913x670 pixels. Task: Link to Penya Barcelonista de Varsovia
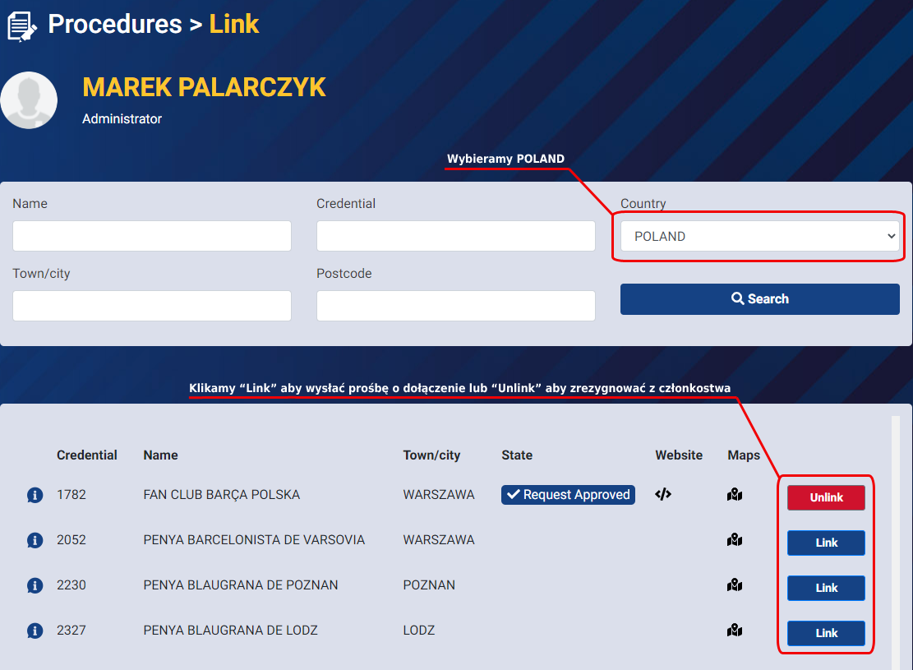[826, 543]
